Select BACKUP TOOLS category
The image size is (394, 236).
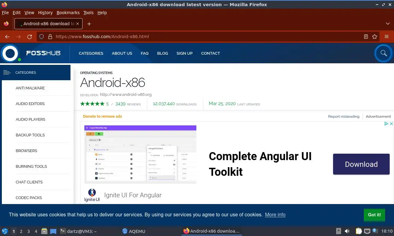click(x=30, y=135)
